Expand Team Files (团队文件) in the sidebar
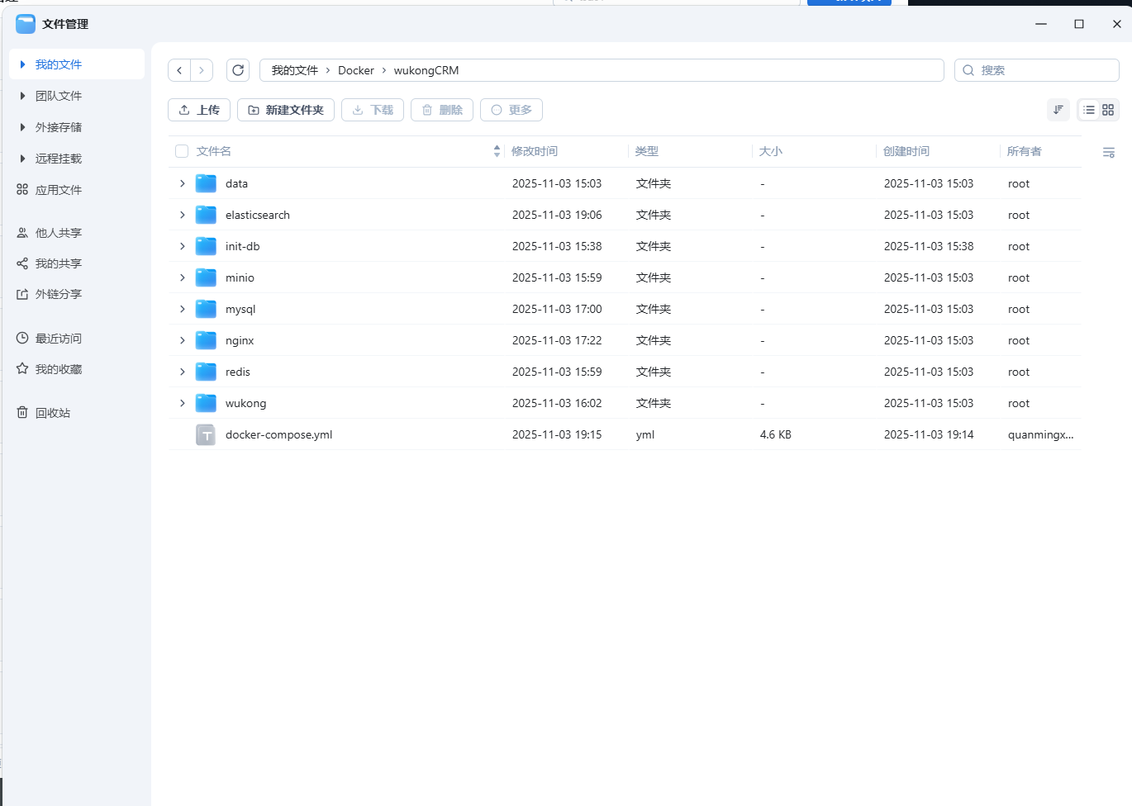Screen dimensions: 1132x806 coord(22,96)
